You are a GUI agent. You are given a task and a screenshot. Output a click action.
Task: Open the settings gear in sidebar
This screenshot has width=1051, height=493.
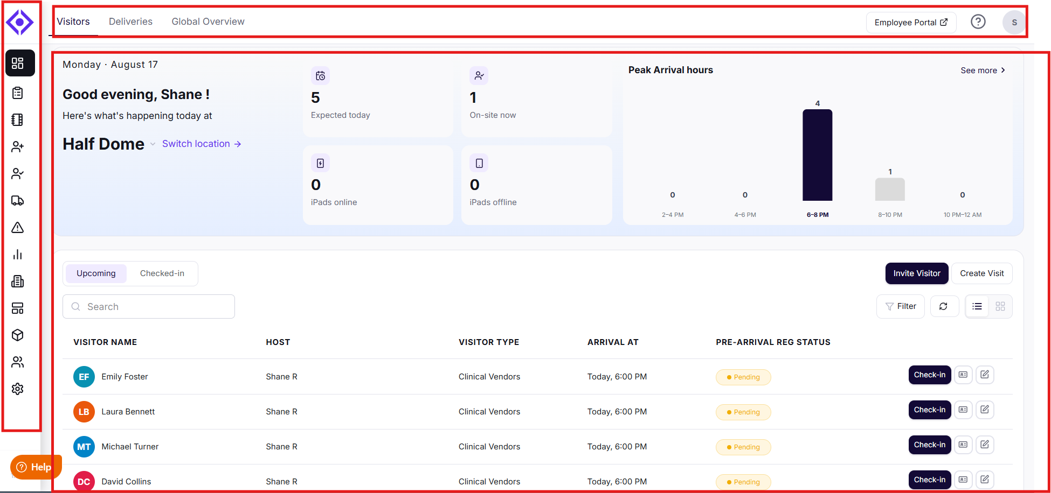tap(18, 389)
